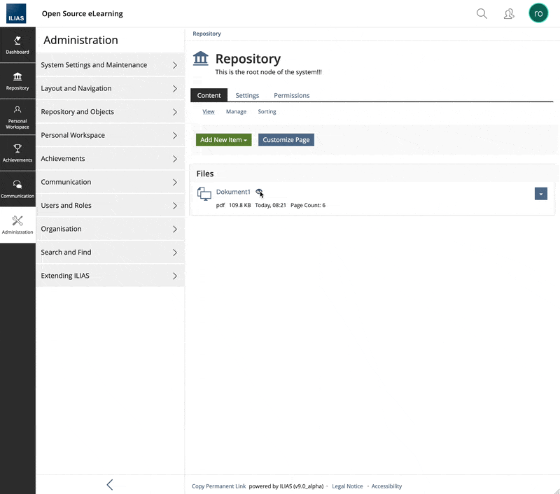560x494 pixels.
Task: Open Achievements trophy in the main sidebar
Action: [17, 153]
